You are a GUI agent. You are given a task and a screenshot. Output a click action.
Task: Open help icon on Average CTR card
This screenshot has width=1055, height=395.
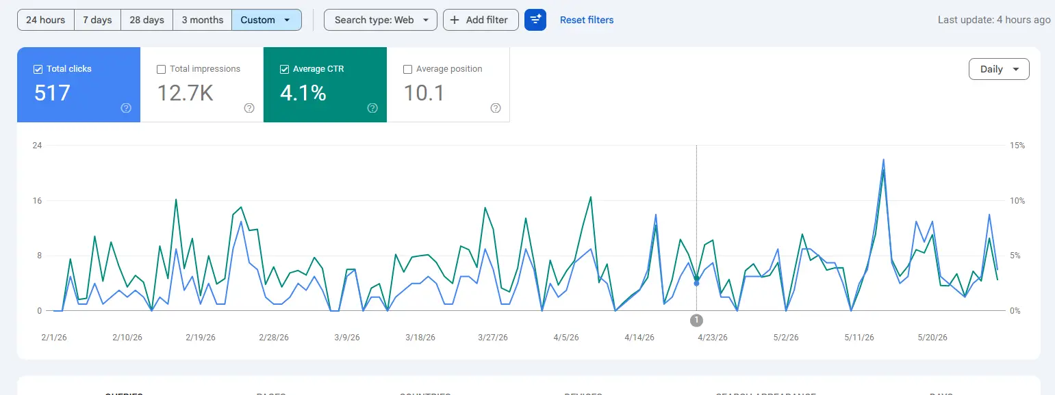372,108
